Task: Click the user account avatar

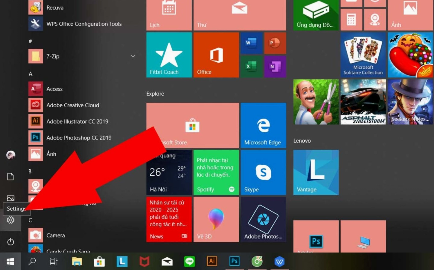Action: pyautogui.click(x=11, y=155)
